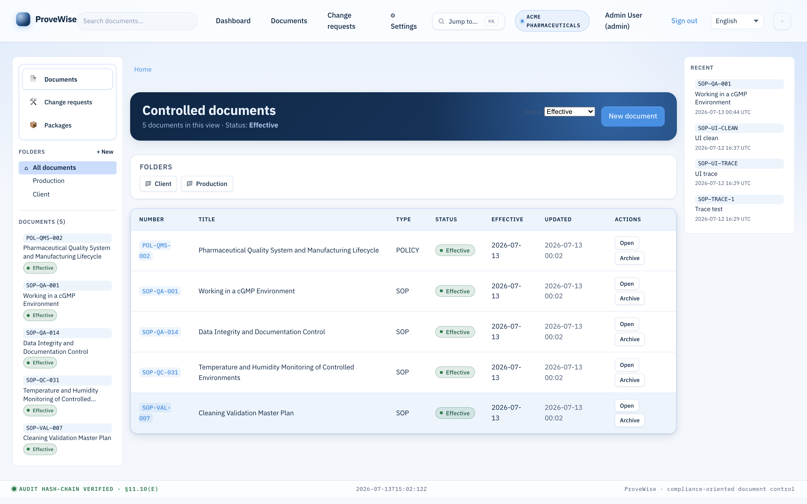
Task: Click the SOP-VAL-007 number link in table
Action: pos(155,413)
